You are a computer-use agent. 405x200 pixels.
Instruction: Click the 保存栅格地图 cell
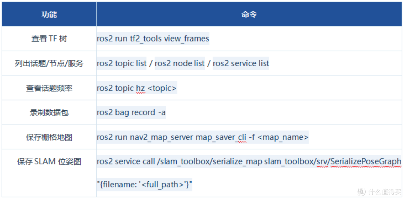[x=49, y=137]
